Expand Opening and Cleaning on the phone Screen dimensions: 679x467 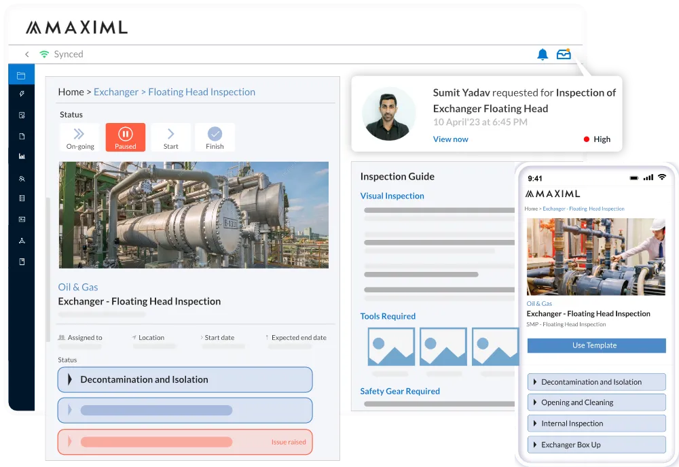(596, 402)
